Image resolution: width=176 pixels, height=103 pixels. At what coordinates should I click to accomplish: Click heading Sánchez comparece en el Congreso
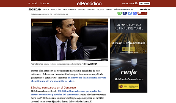click(53, 87)
